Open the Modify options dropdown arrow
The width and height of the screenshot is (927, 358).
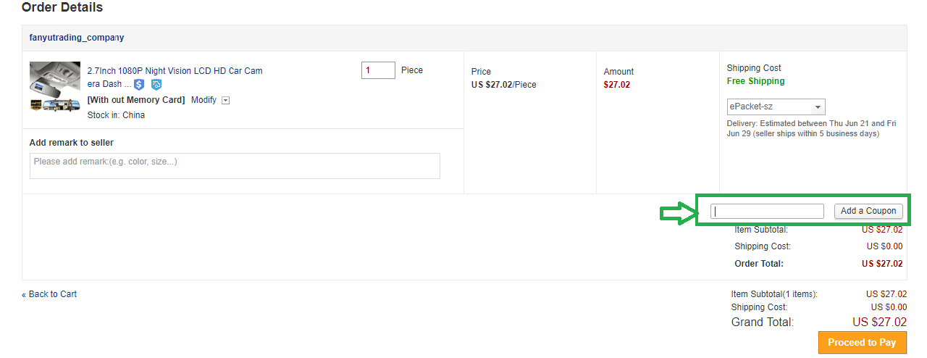tap(225, 101)
